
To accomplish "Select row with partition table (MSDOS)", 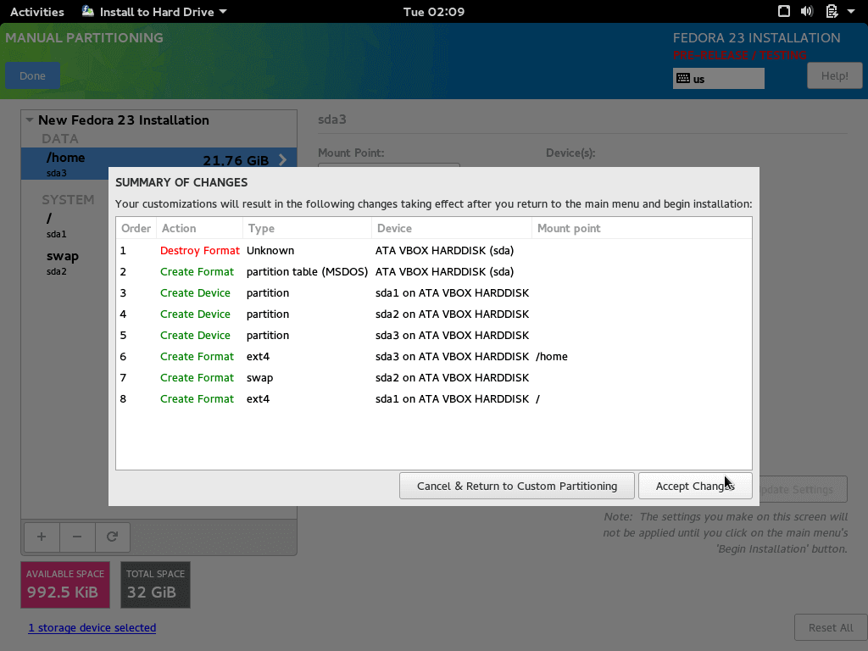I will tap(433, 272).
